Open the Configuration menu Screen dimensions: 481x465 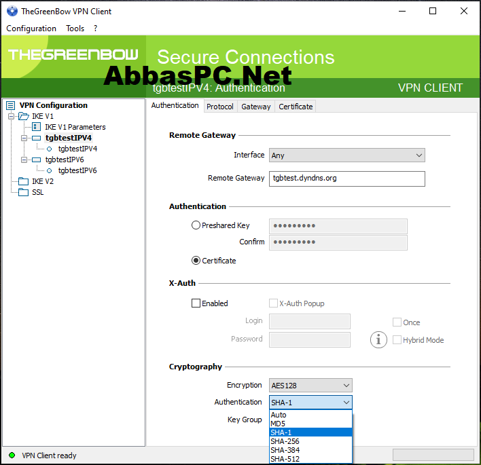(x=31, y=29)
